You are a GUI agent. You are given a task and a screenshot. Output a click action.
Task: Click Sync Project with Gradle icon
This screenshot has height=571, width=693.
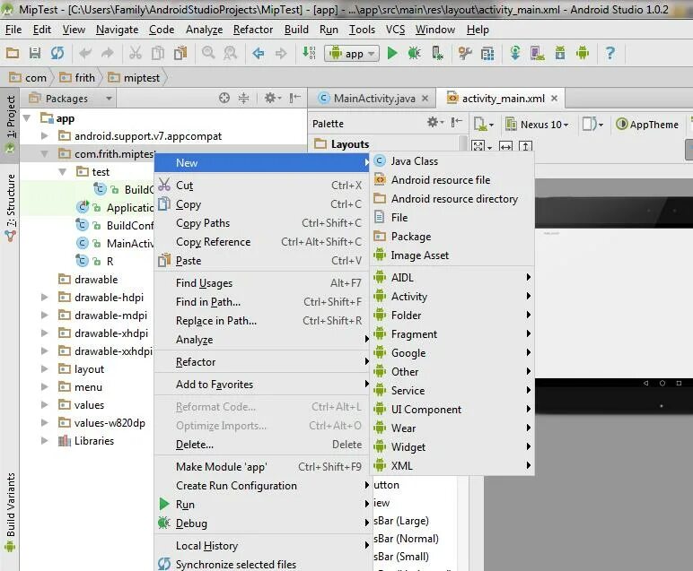(x=515, y=54)
